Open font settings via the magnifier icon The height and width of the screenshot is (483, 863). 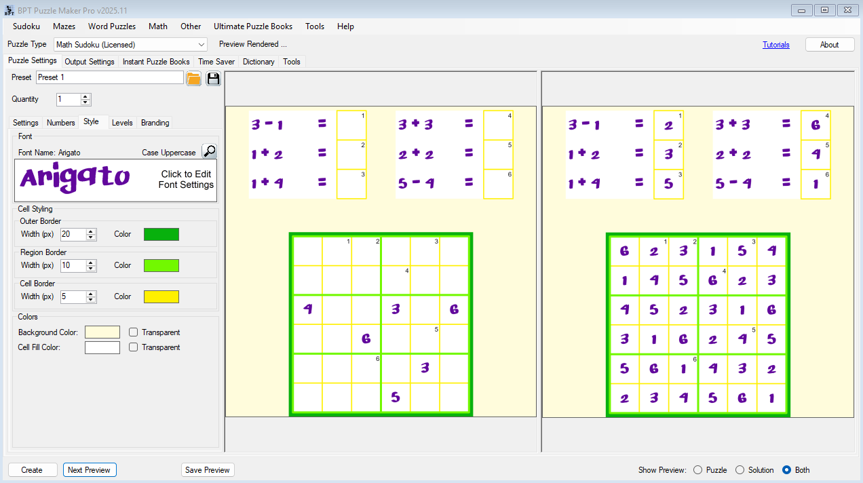[x=210, y=151]
